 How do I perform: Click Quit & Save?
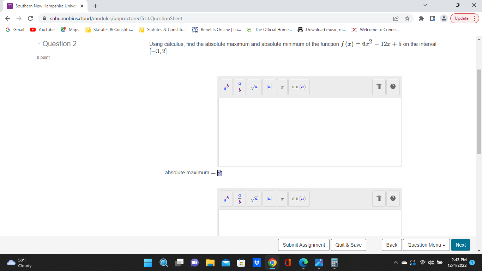[348, 245]
